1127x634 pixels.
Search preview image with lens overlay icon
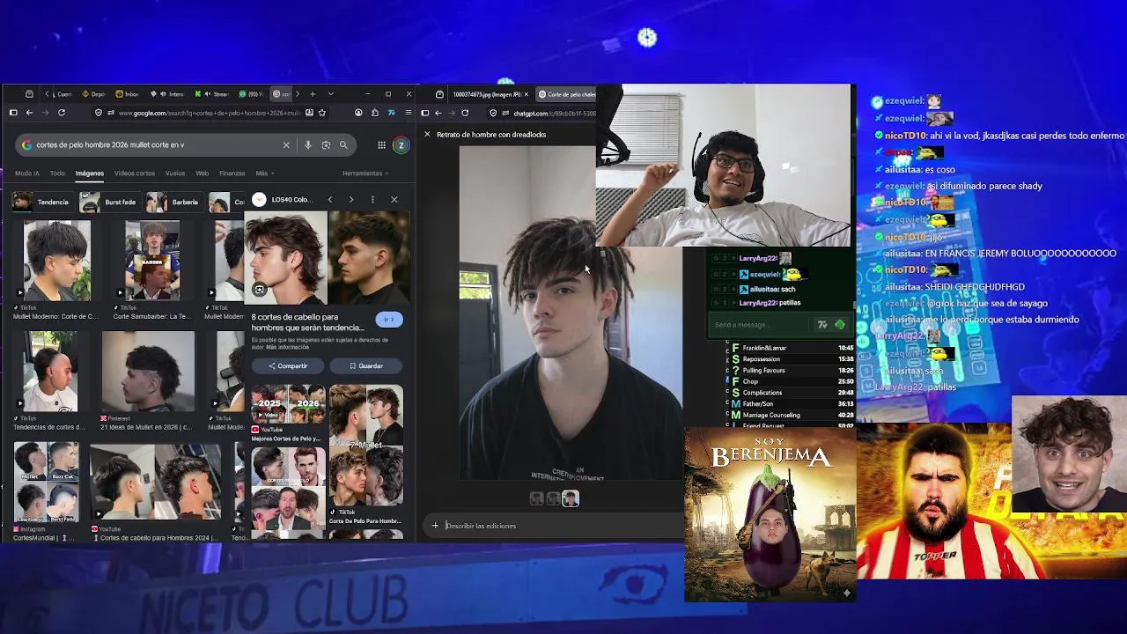coord(260,290)
